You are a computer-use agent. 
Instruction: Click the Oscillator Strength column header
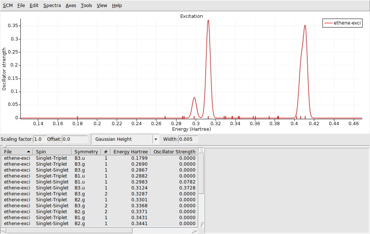point(174,151)
